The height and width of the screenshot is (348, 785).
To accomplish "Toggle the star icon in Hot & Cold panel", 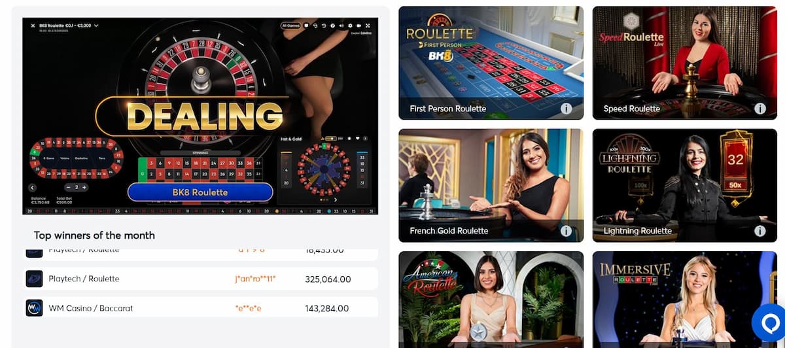I will pos(349,139).
